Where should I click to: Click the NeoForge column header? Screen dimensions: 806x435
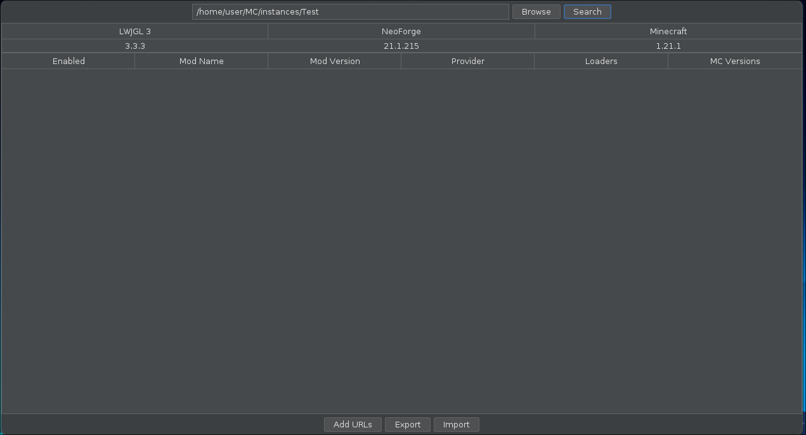coord(401,31)
